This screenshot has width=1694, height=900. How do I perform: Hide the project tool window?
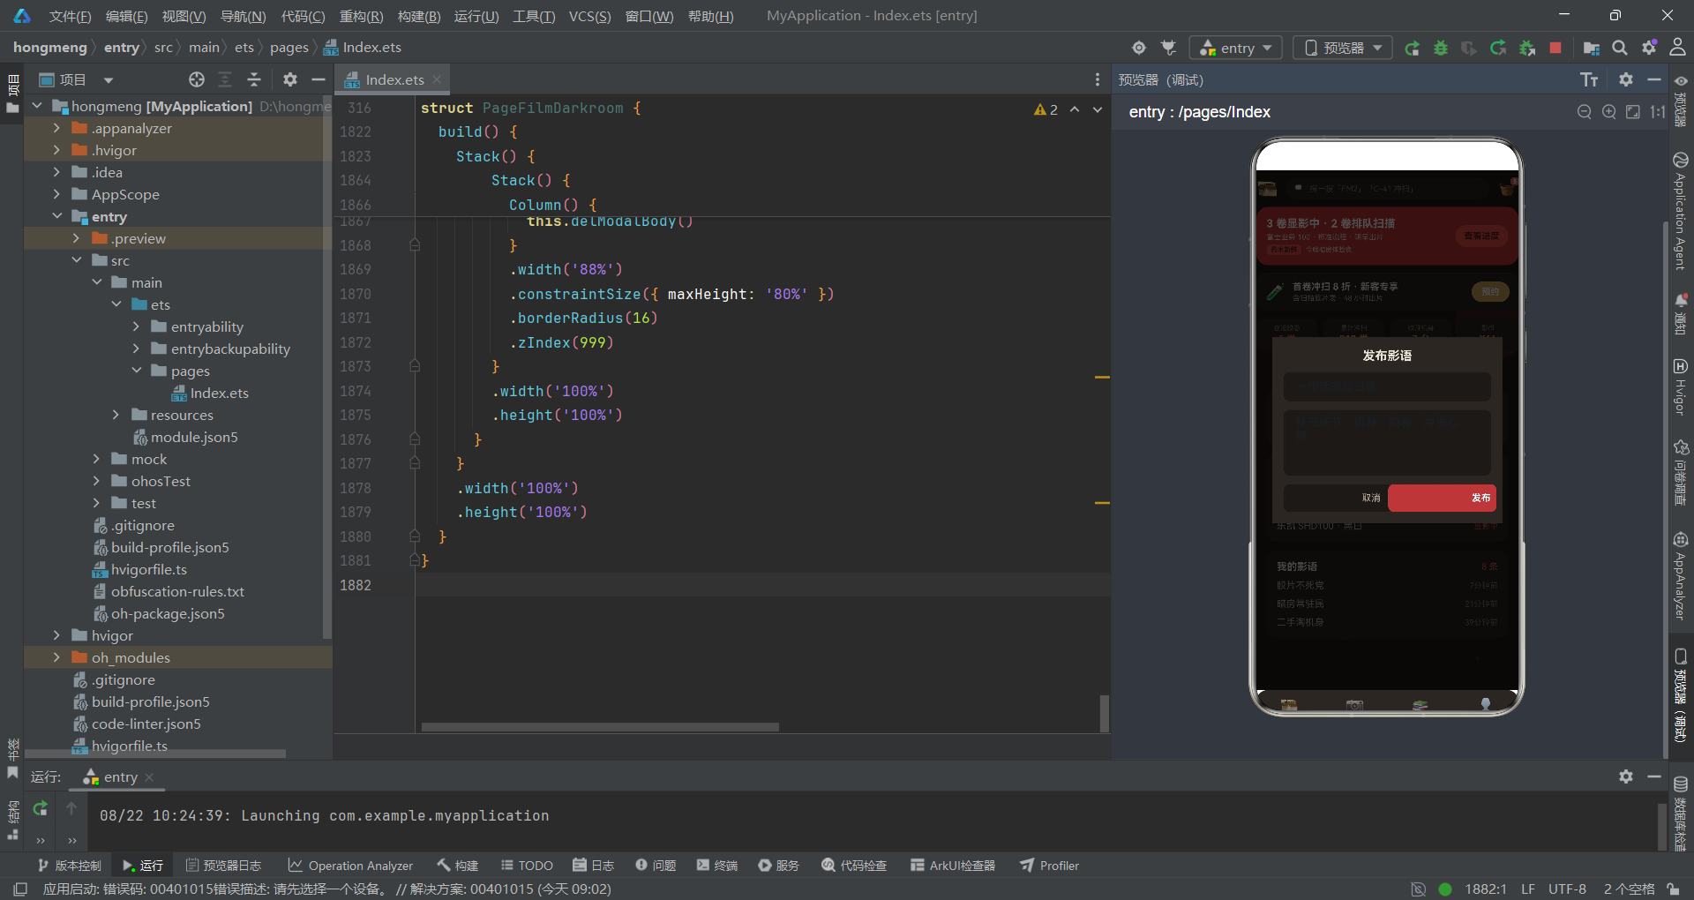[x=319, y=79]
